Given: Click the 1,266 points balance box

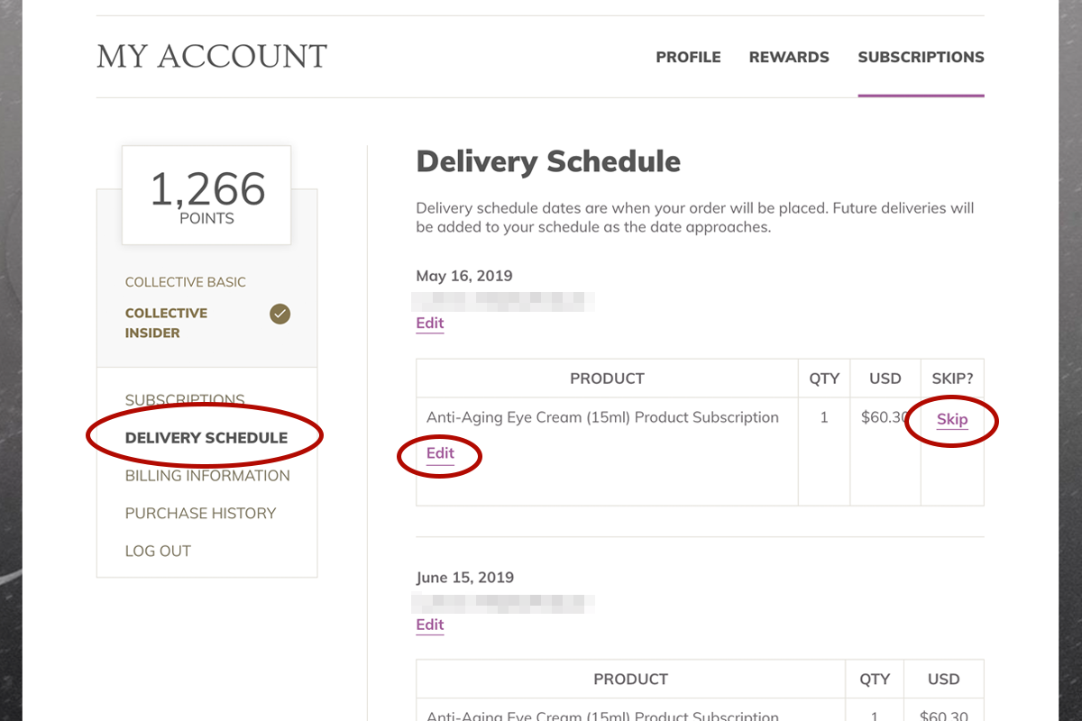Looking at the screenshot, I should pyautogui.click(x=206, y=195).
